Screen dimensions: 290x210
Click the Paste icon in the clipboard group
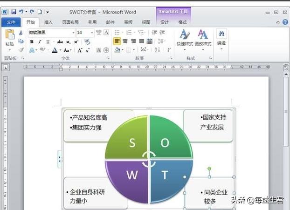(x=9, y=36)
